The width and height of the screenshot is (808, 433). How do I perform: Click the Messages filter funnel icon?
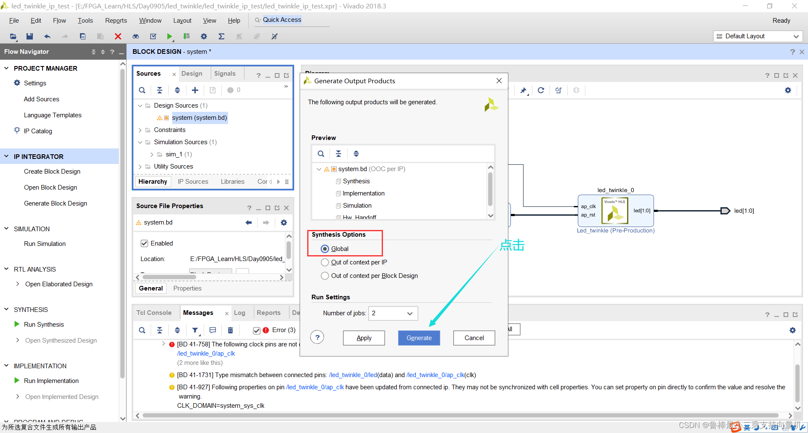[x=195, y=330]
